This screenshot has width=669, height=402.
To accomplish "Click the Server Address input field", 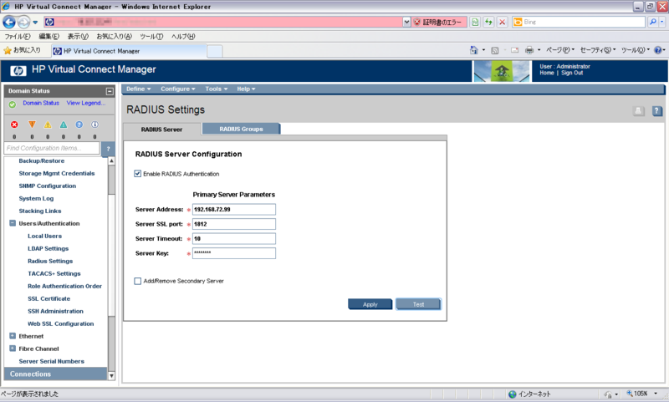I will pyautogui.click(x=234, y=209).
